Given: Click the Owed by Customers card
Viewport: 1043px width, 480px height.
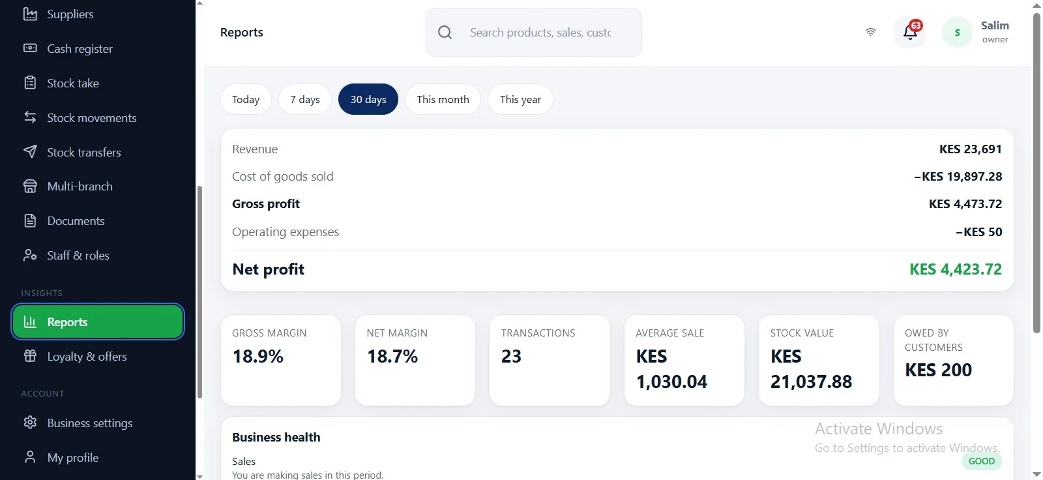Looking at the screenshot, I should point(953,360).
